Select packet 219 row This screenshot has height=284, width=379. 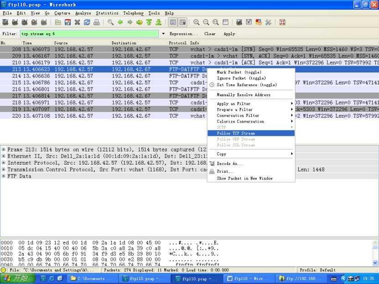[190, 109]
